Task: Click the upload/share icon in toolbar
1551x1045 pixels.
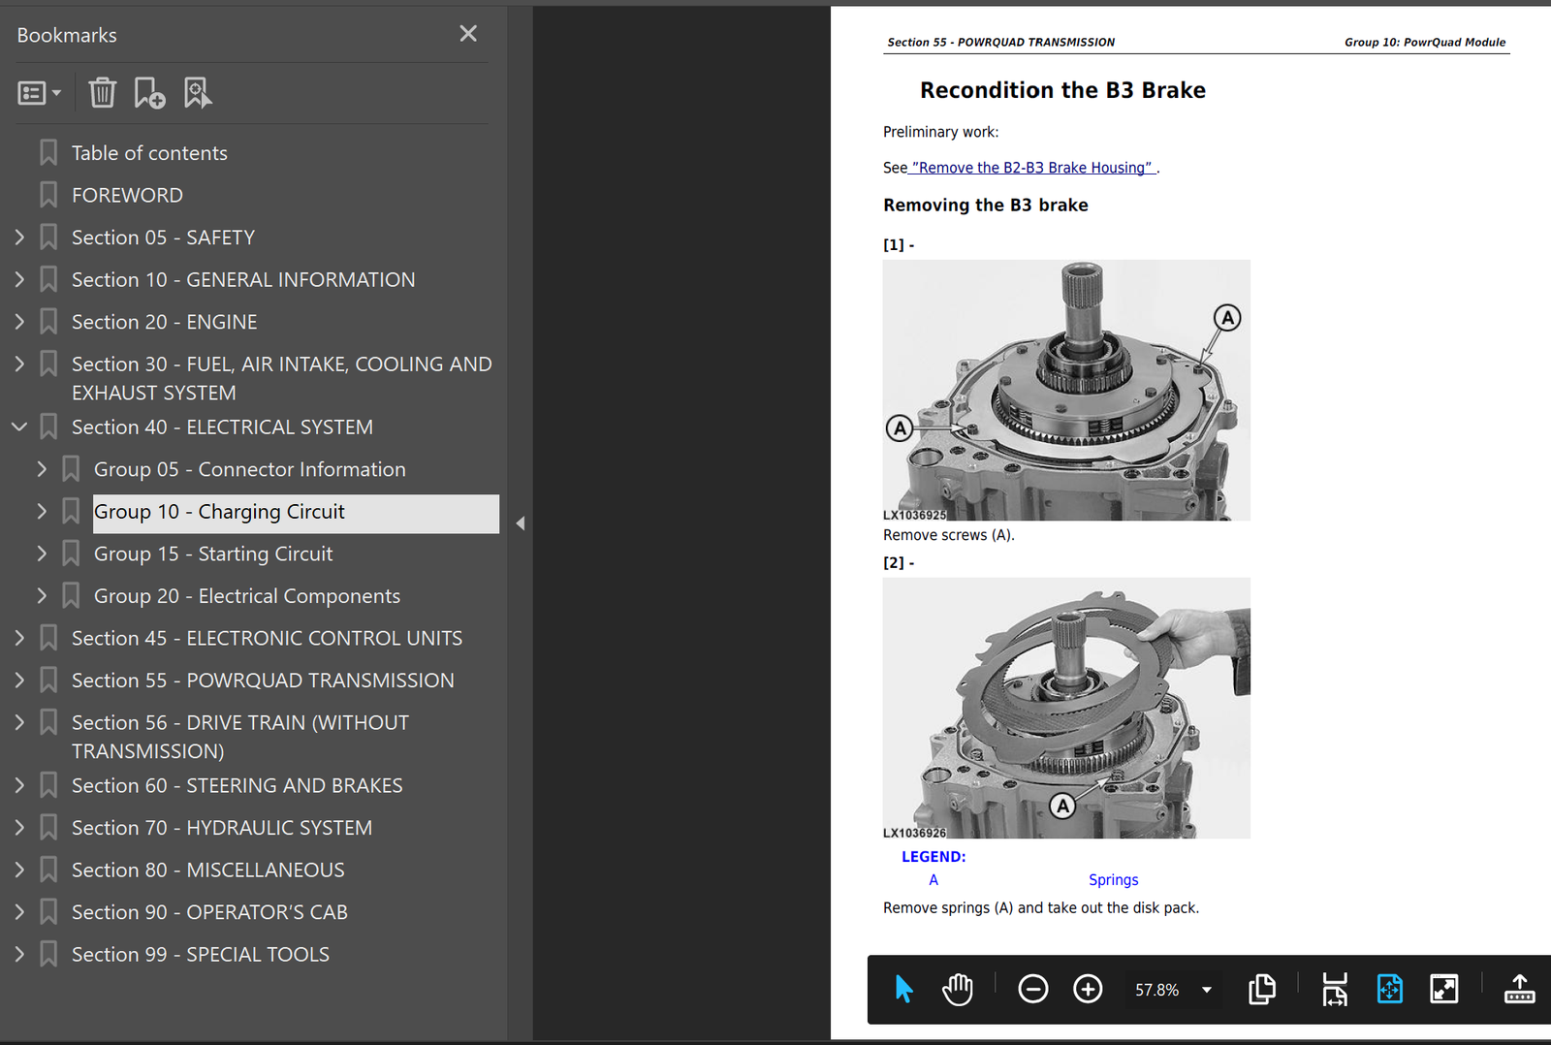Action: pyautogui.click(x=1519, y=989)
